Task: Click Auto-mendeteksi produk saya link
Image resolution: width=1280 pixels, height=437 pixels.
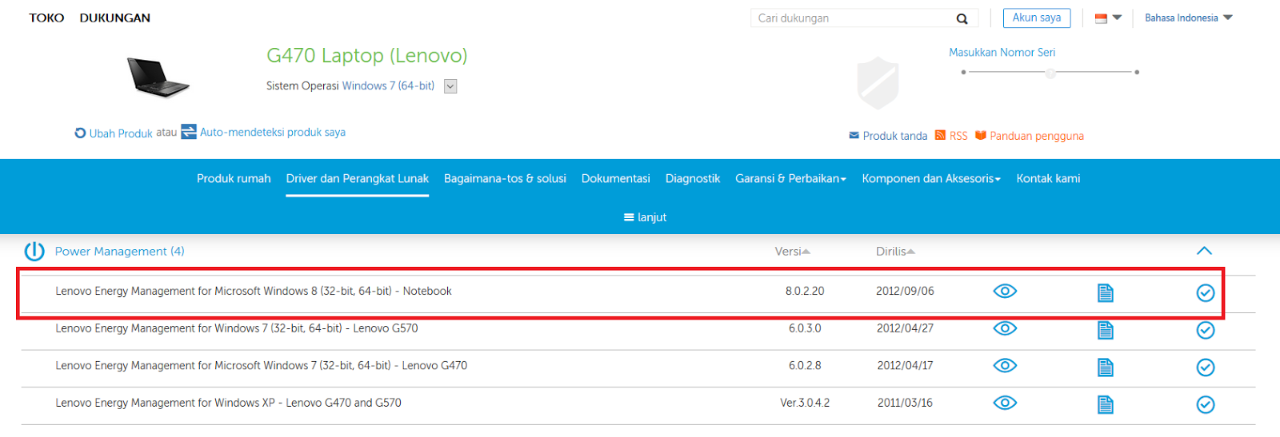Action: pyautogui.click(x=273, y=132)
